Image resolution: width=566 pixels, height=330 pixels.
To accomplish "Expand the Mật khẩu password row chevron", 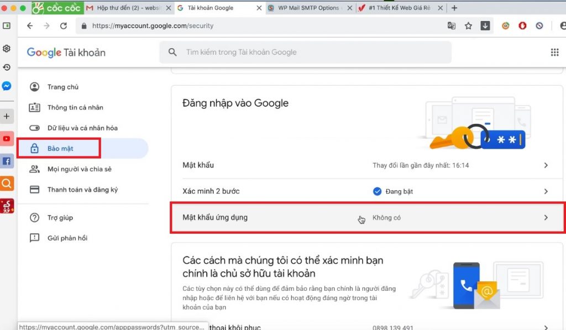I will (x=546, y=165).
